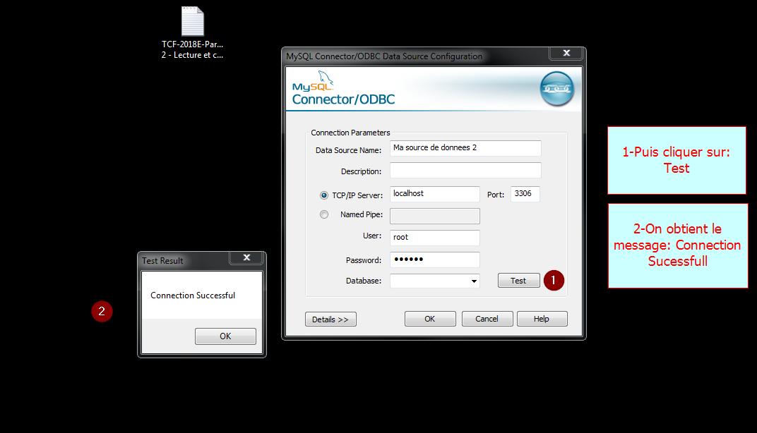Click the Port field showing 3306
The height and width of the screenshot is (433, 757).
tap(525, 194)
